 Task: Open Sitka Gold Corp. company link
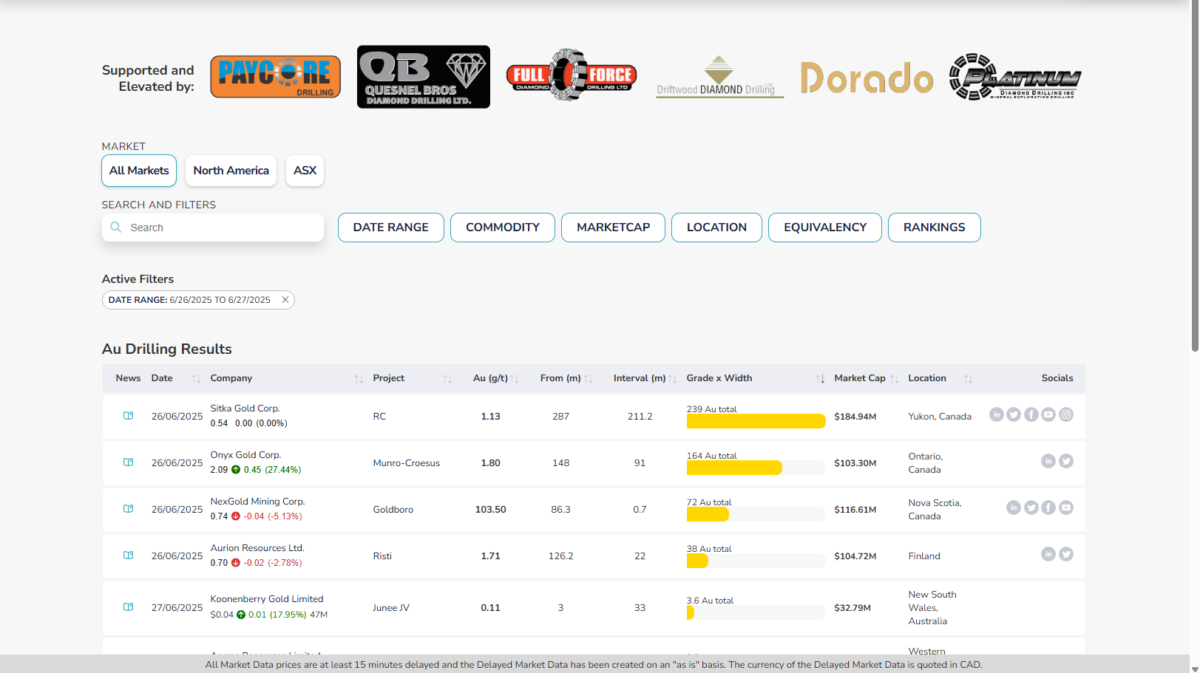pos(245,409)
